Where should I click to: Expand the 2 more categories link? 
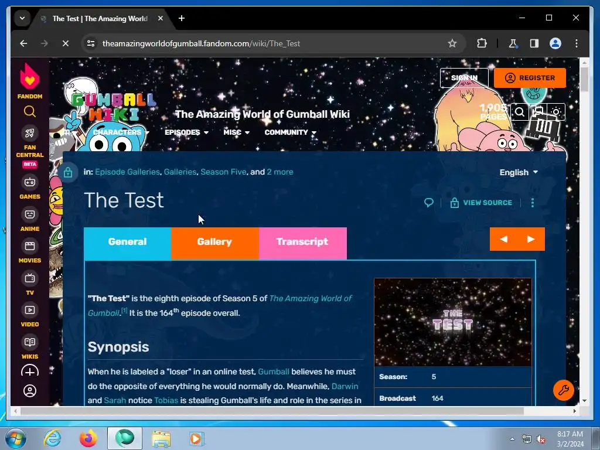pos(279,172)
